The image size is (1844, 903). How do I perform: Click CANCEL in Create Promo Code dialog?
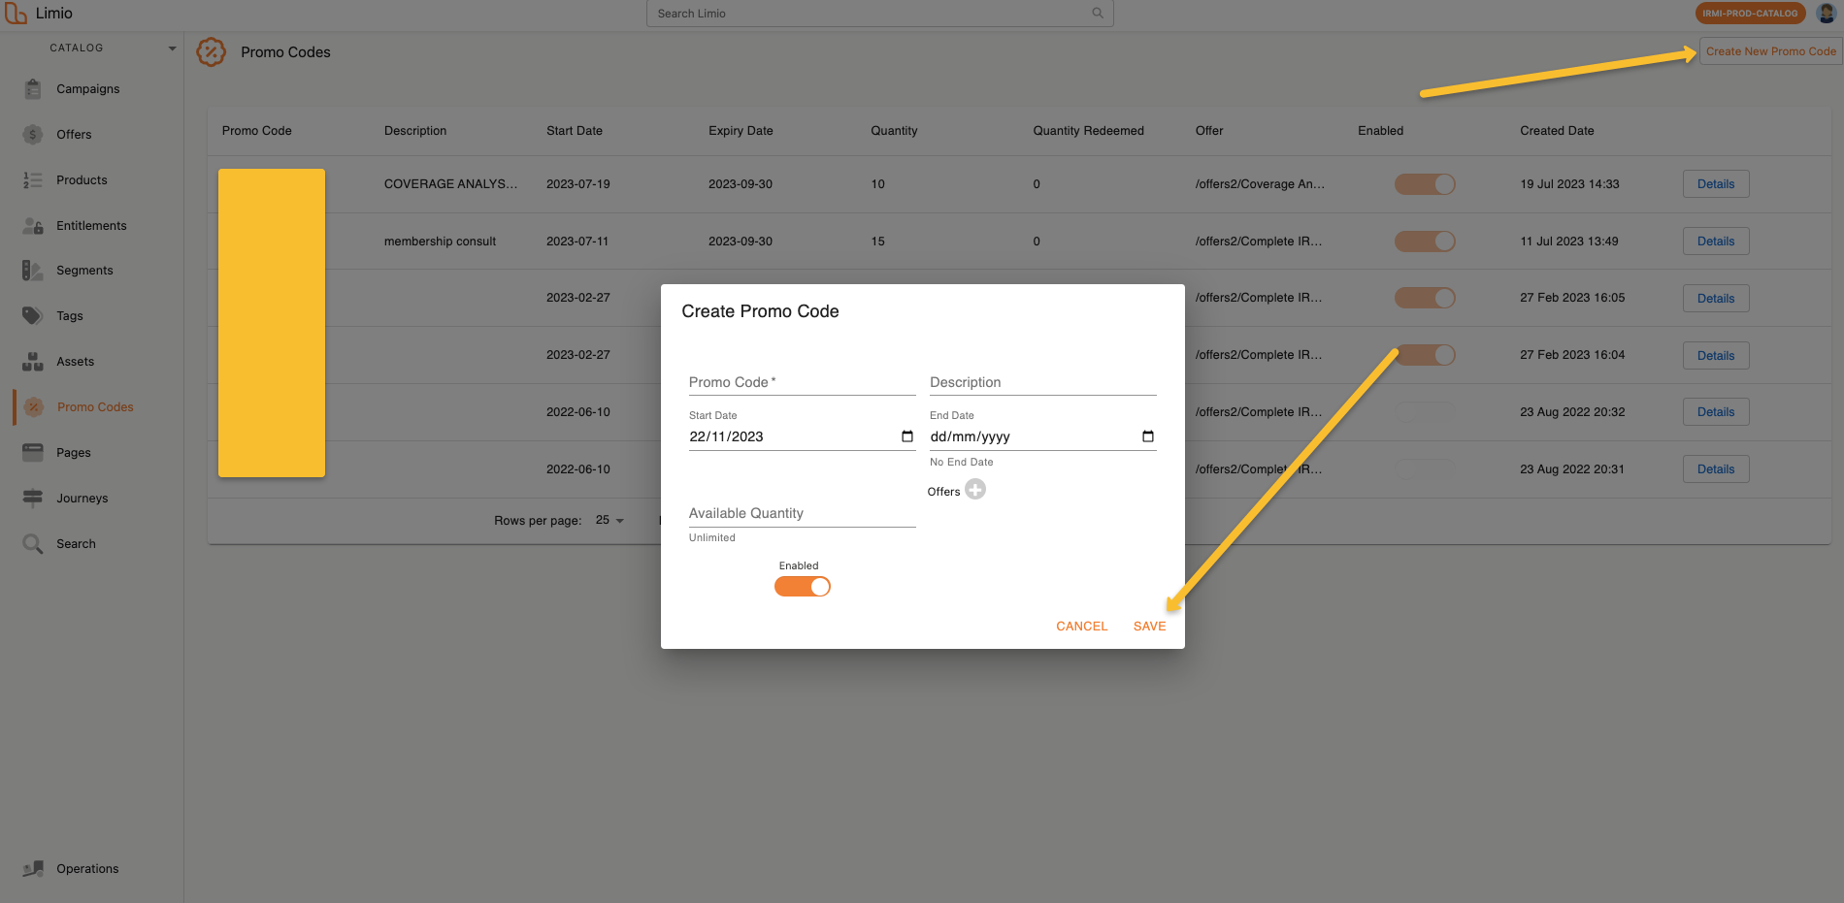tap(1081, 627)
